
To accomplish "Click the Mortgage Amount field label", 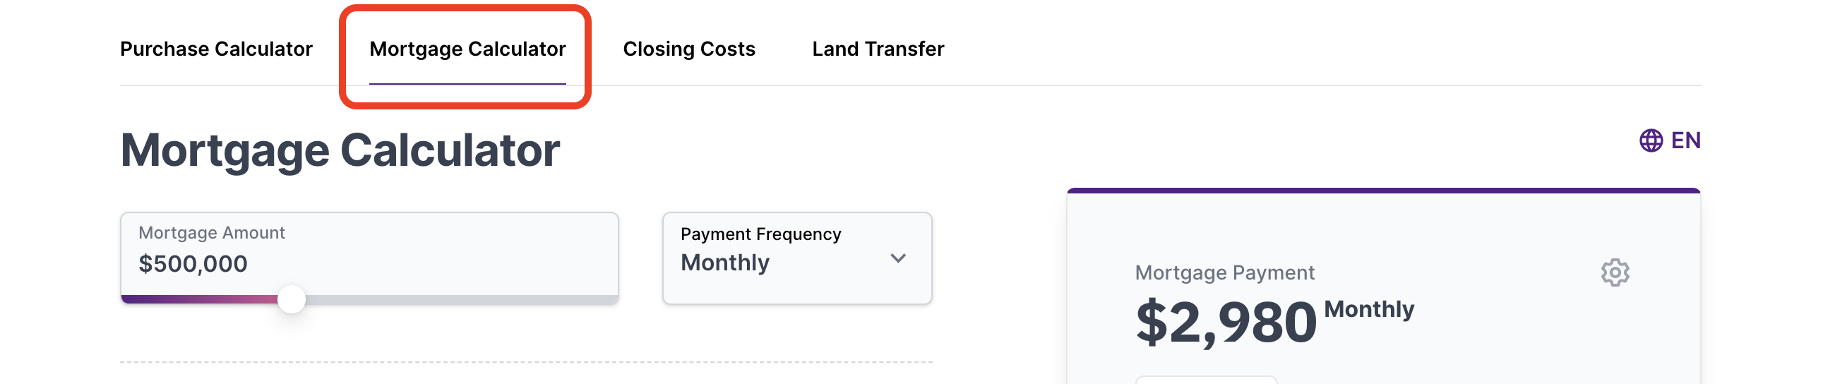I will pyautogui.click(x=212, y=233).
